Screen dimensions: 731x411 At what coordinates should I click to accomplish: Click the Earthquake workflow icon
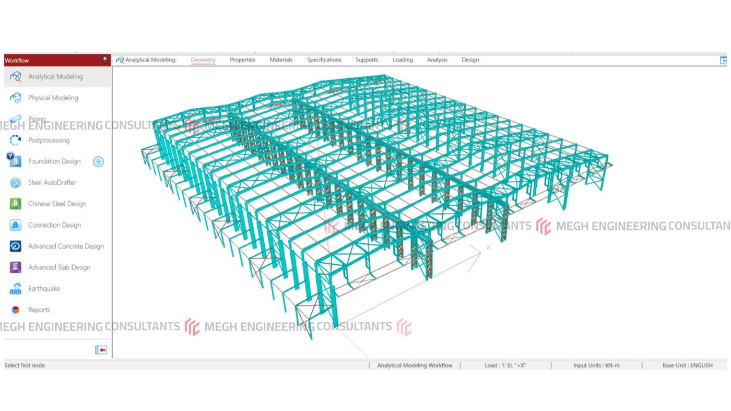click(x=16, y=289)
